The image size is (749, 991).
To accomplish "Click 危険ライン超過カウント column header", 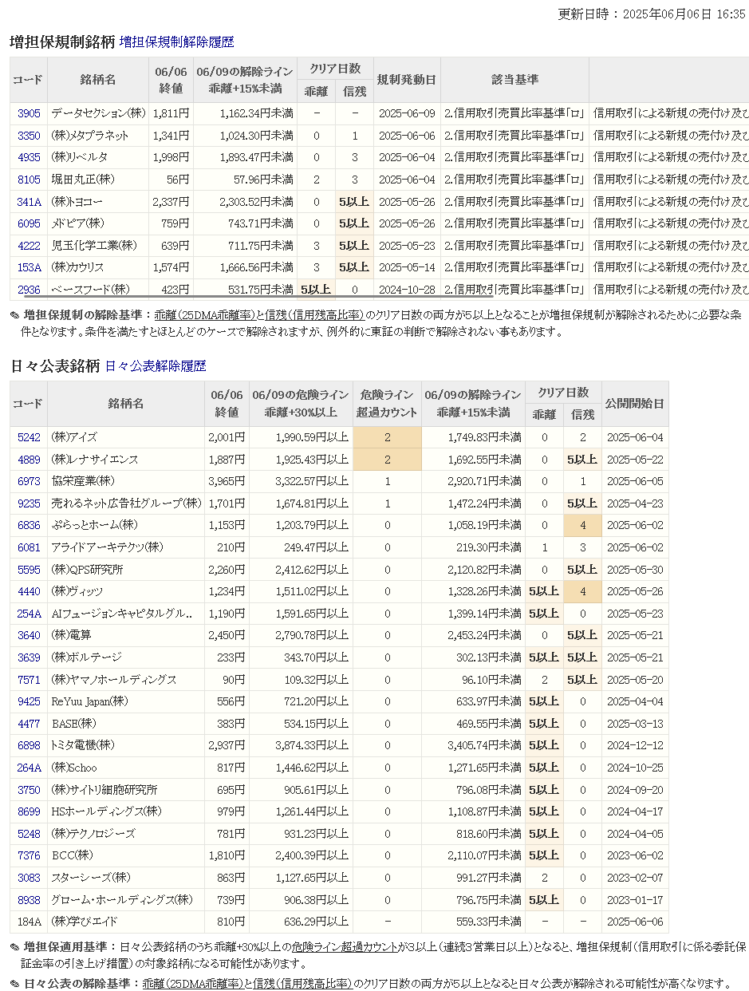I will pyautogui.click(x=388, y=404).
